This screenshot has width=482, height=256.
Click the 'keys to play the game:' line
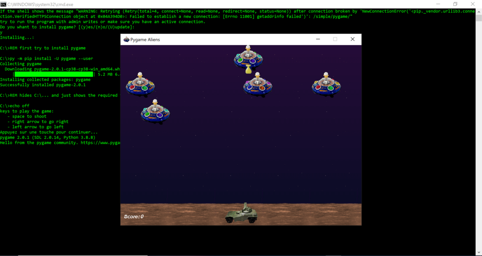tap(27, 111)
